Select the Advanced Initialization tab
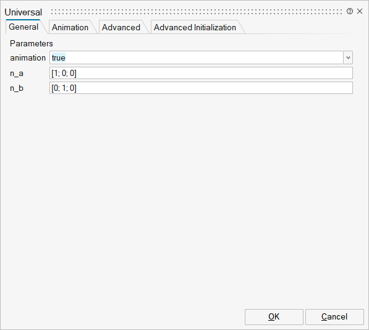This screenshot has width=369, height=330. (195, 27)
